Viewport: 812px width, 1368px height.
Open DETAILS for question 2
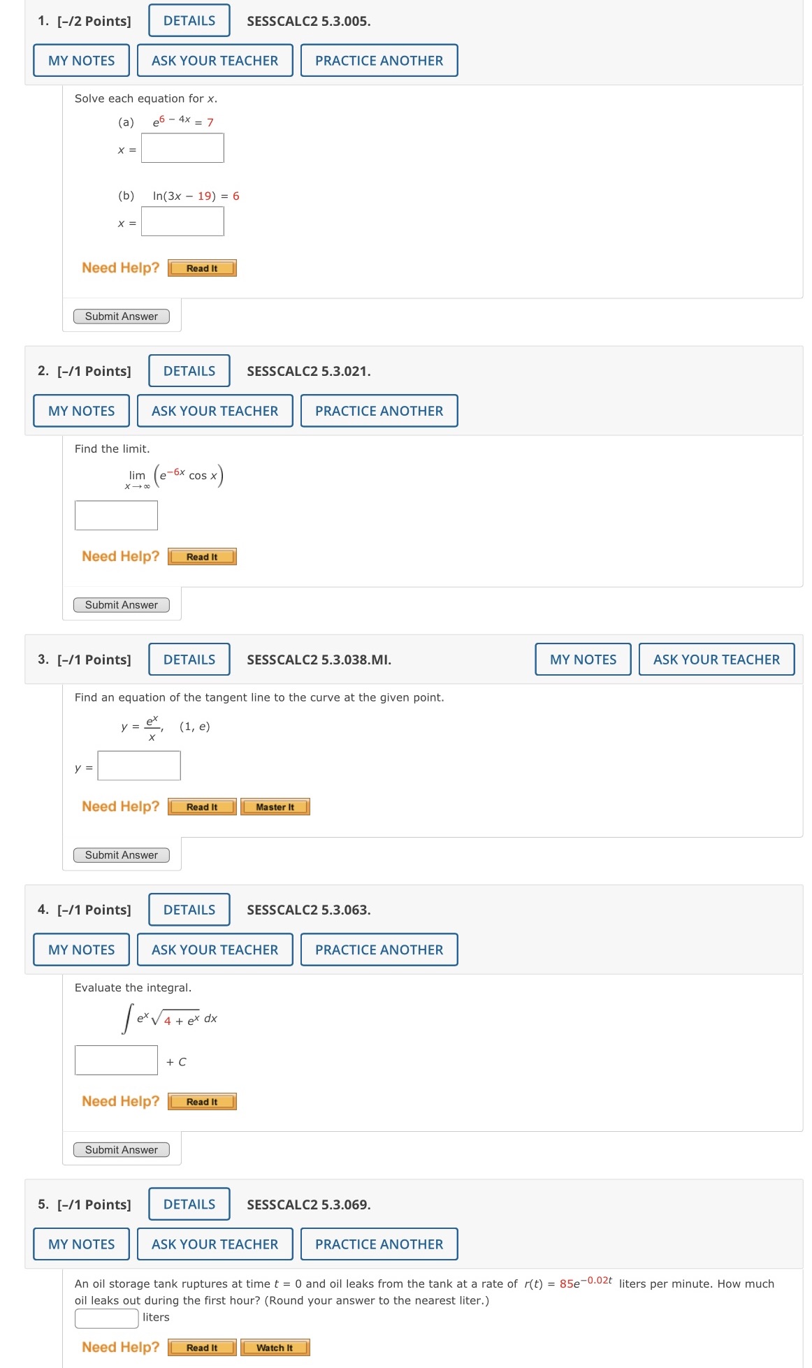click(x=188, y=370)
